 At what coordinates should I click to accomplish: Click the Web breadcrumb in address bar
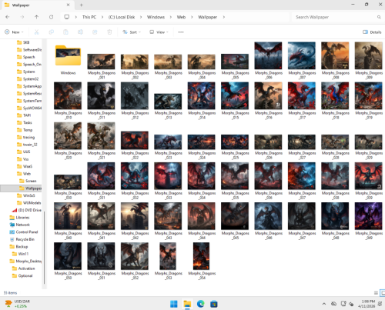(x=181, y=17)
